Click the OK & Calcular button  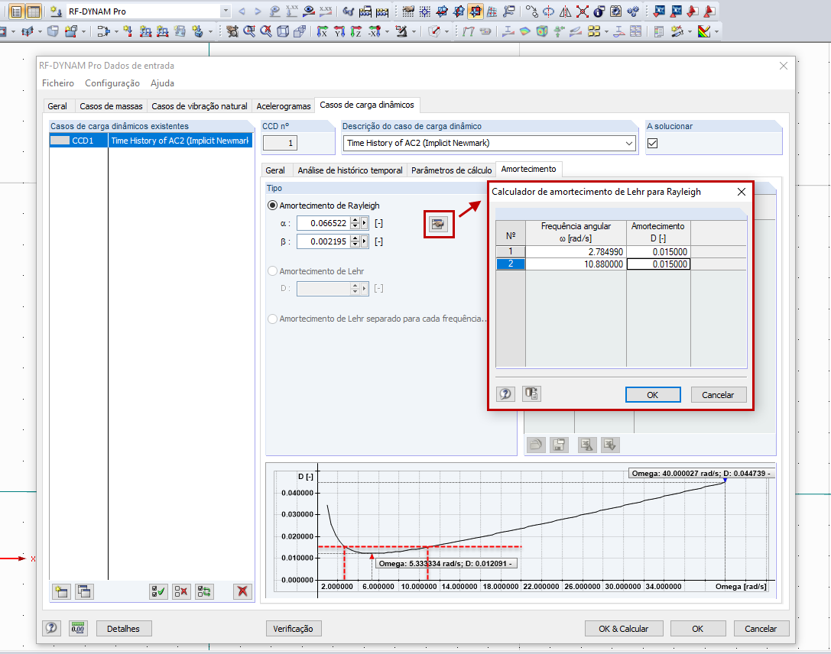pyautogui.click(x=624, y=629)
